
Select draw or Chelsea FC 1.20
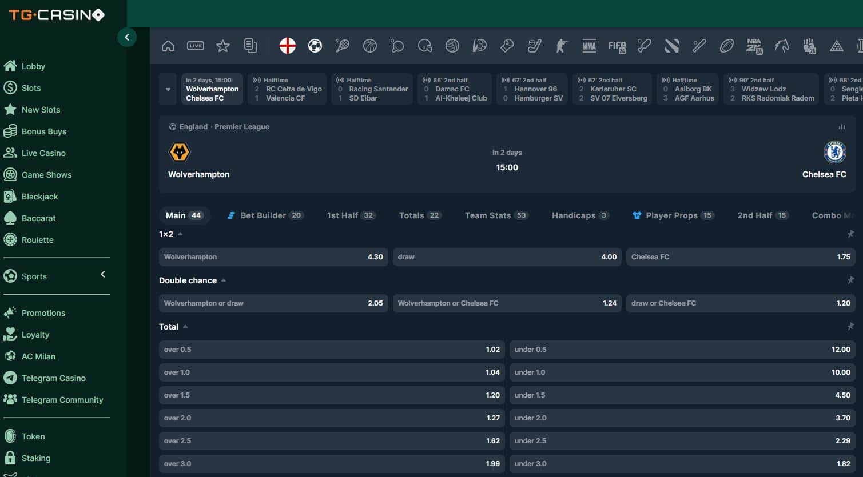(741, 303)
